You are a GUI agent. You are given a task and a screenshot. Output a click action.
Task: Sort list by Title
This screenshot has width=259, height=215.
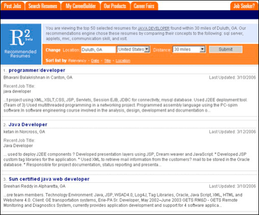[x=107, y=61]
